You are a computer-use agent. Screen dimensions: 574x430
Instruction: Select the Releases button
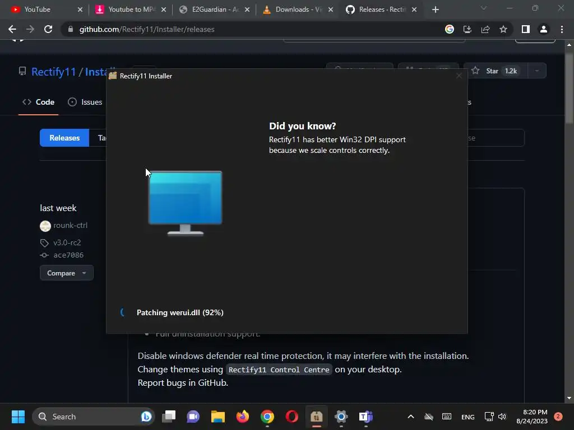click(x=64, y=138)
